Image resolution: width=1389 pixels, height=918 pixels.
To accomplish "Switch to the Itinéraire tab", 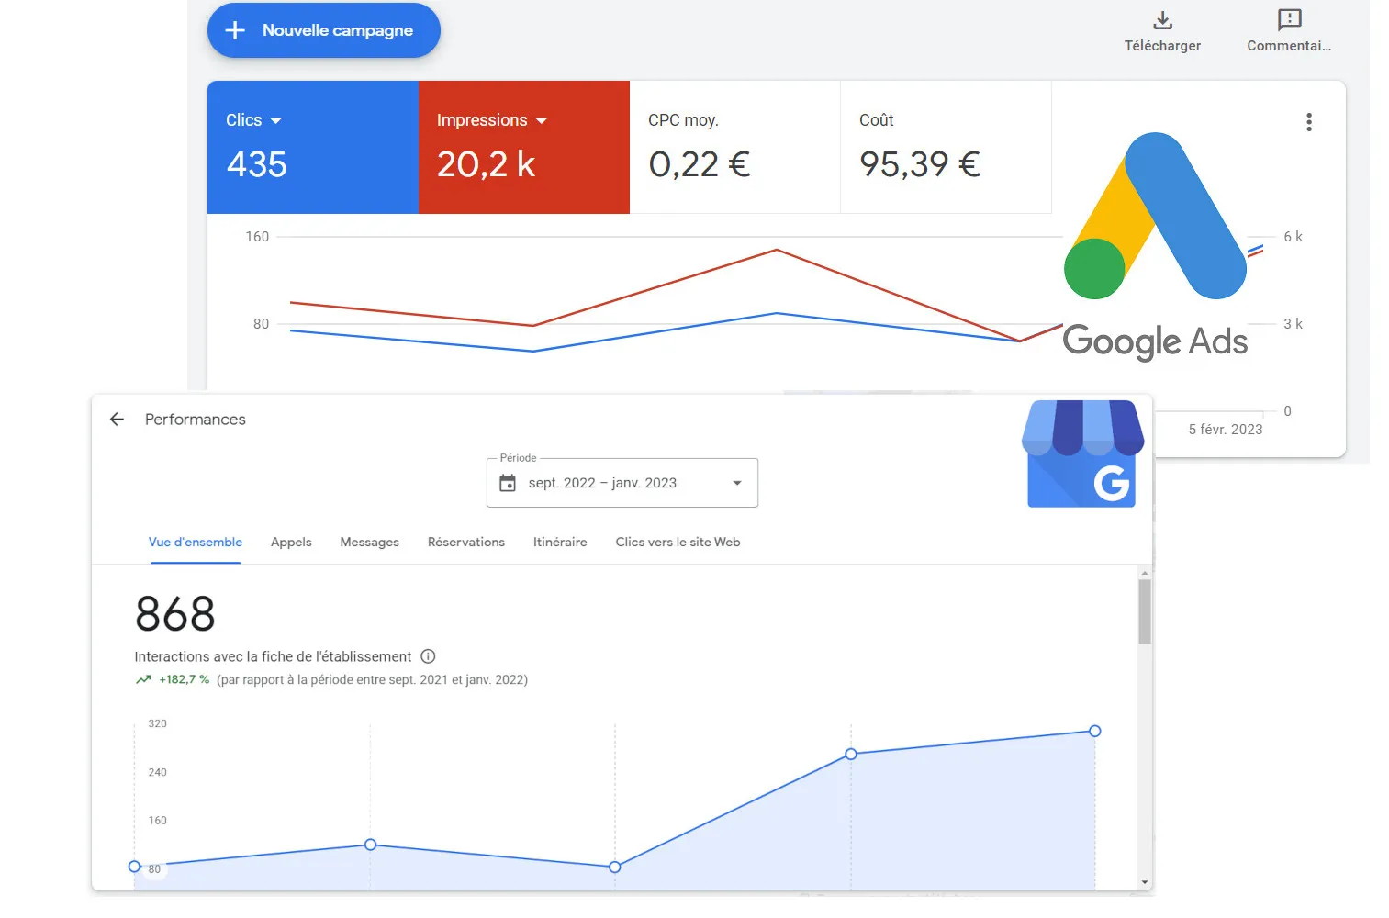I will [560, 543].
